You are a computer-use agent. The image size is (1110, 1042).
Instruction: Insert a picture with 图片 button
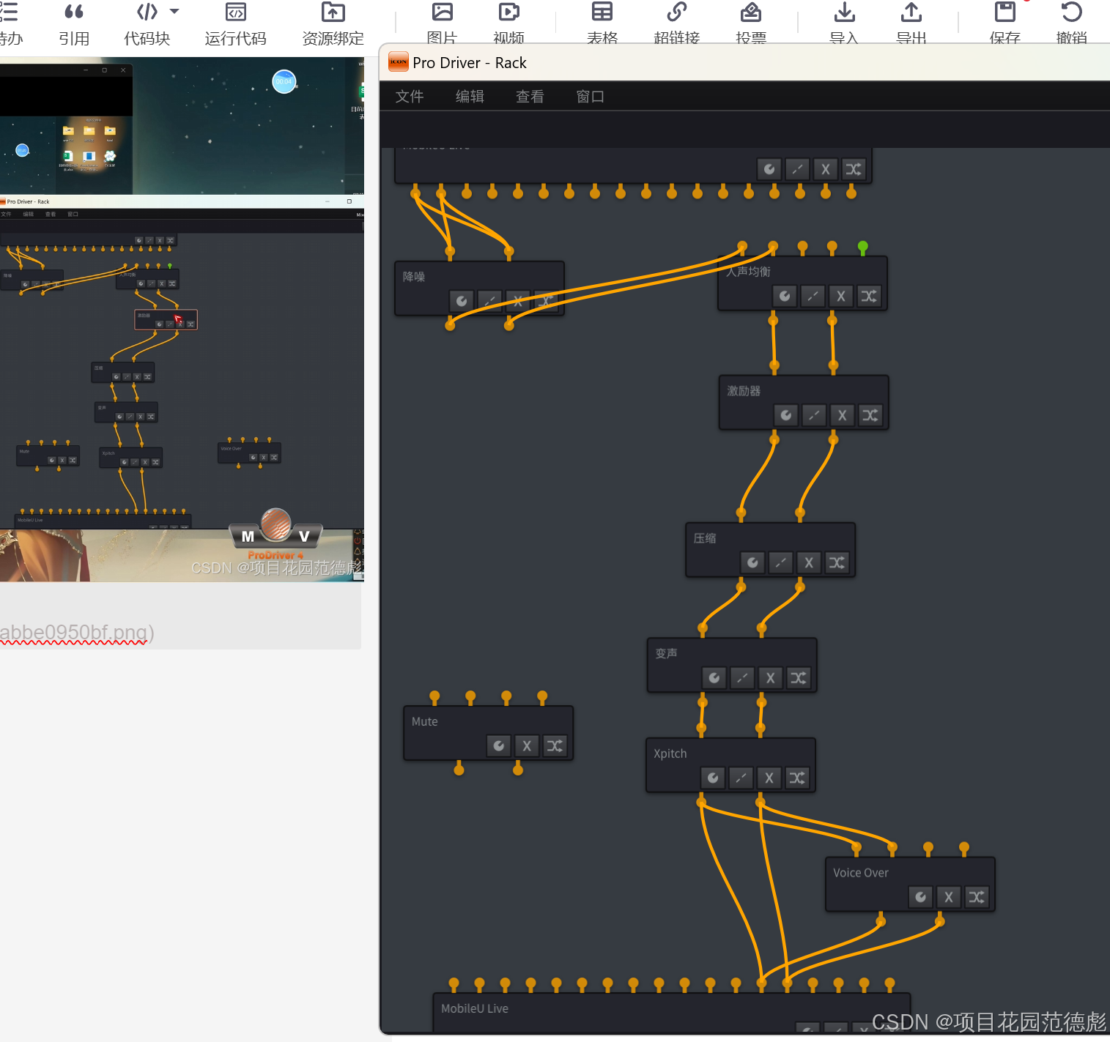(442, 22)
